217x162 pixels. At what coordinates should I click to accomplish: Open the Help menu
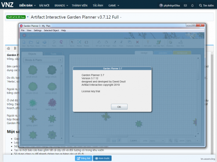pyautogui.click(x=63, y=30)
